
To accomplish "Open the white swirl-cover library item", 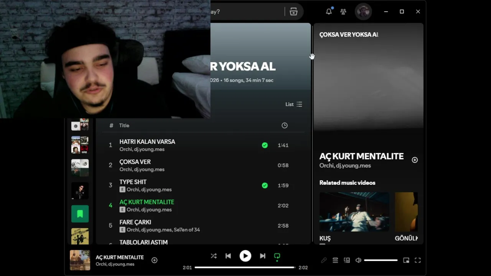I will (80, 168).
